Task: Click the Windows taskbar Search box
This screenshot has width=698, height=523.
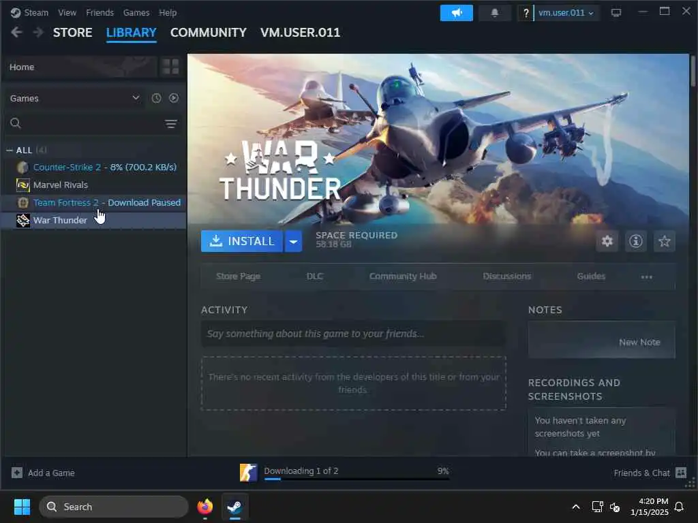Action: pos(114,507)
